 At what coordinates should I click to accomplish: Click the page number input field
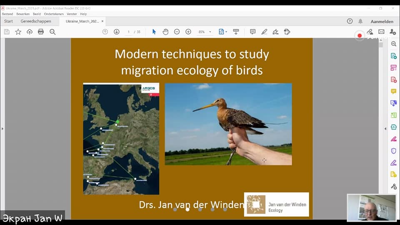tap(129, 32)
